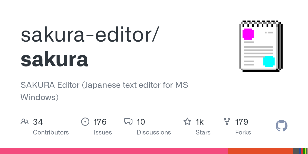The image size is (308, 154).
Task: Click the Contributors people icon
Action: click(24, 122)
